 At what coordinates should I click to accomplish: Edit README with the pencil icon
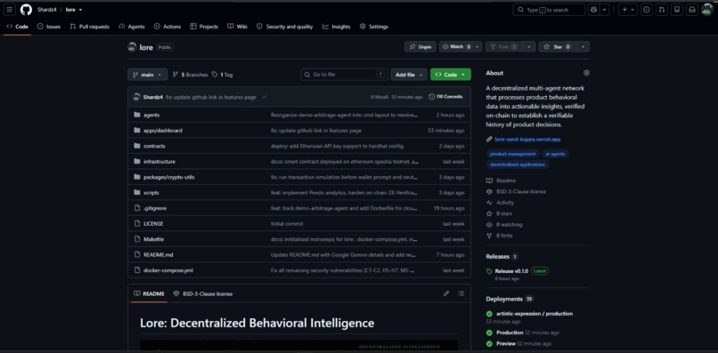446,293
